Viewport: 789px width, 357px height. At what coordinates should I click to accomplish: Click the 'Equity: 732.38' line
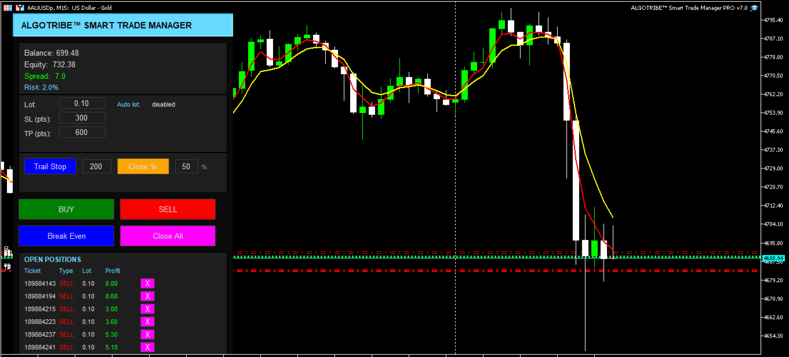point(50,64)
